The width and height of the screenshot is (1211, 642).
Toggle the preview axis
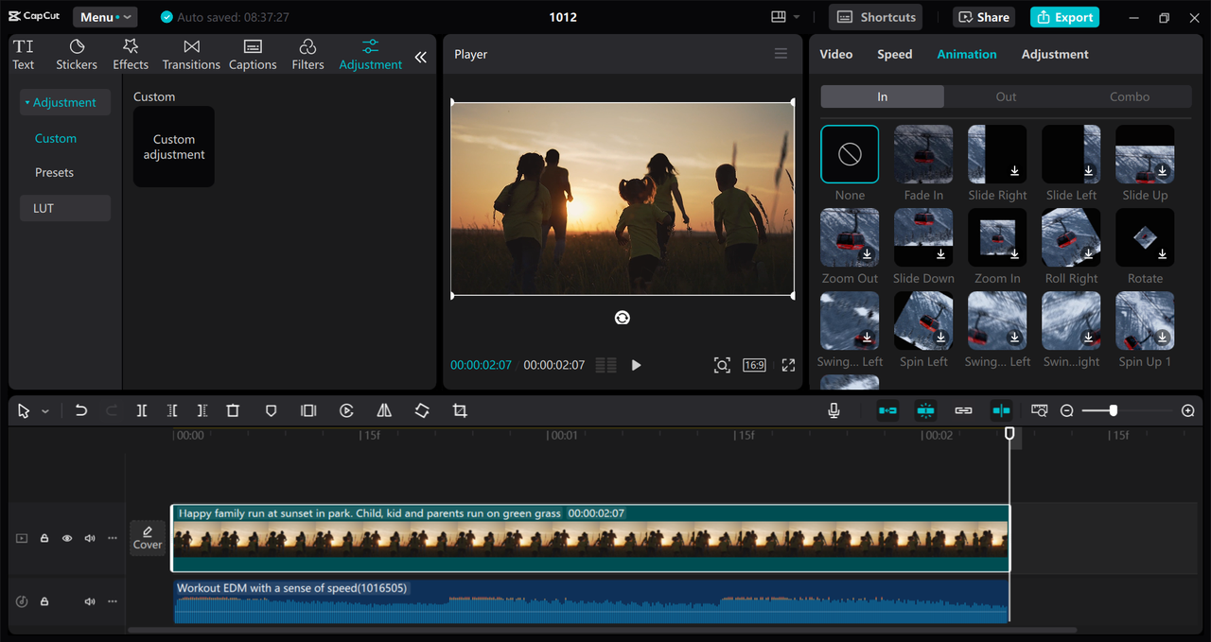click(x=1001, y=410)
